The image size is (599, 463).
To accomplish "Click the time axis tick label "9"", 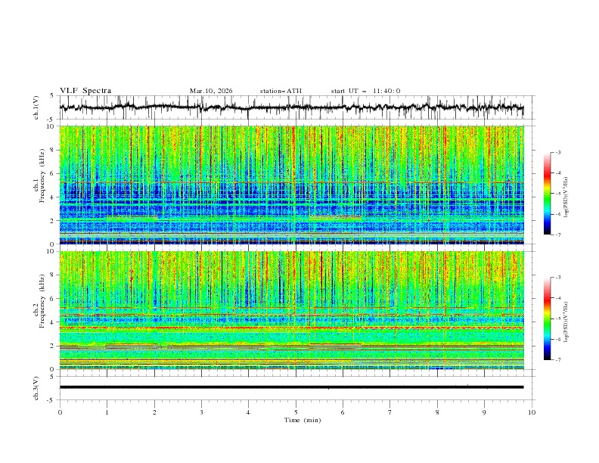I will (484, 412).
